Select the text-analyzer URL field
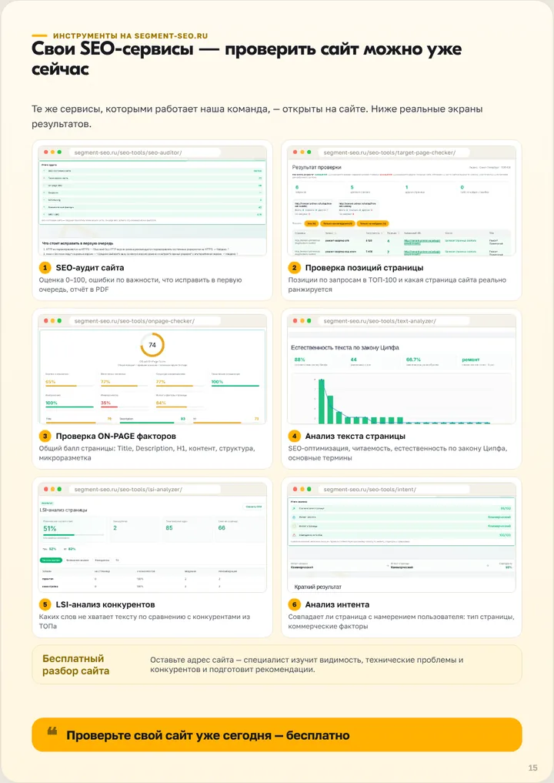Image resolution: width=554 pixels, height=783 pixels. (394, 321)
